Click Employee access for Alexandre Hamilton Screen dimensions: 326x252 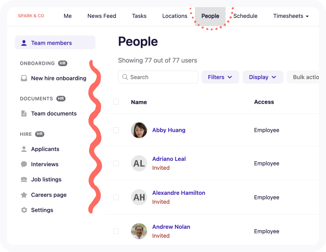tap(267, 197)
